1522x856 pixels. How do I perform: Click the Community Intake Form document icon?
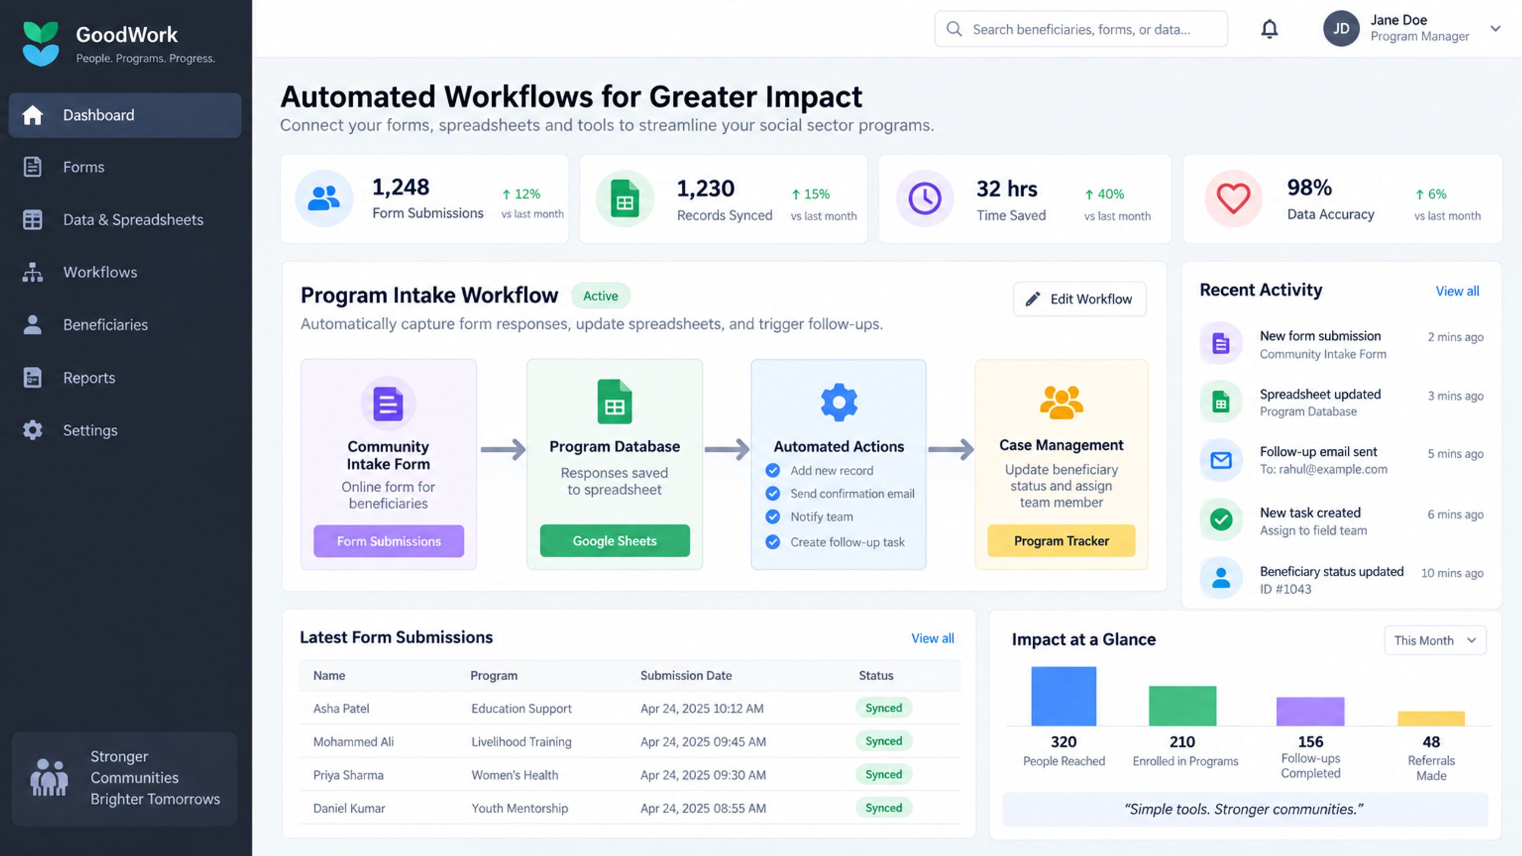[x=388, y=404]
